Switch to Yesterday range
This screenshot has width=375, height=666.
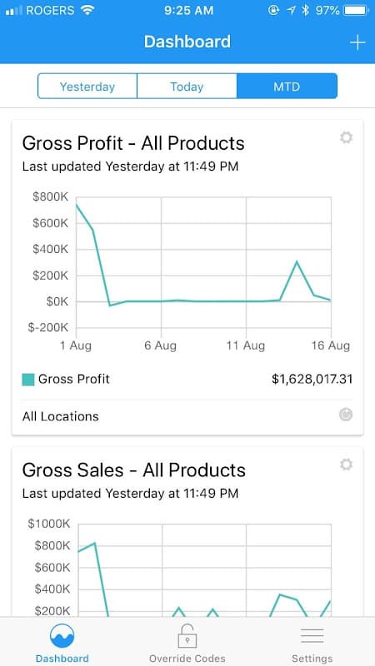click(x=87, y=87)
